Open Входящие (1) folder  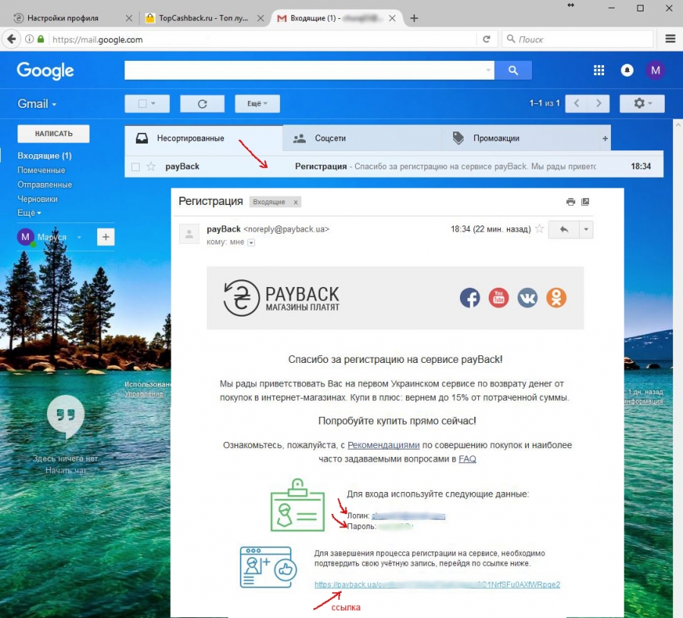point(45,156)
